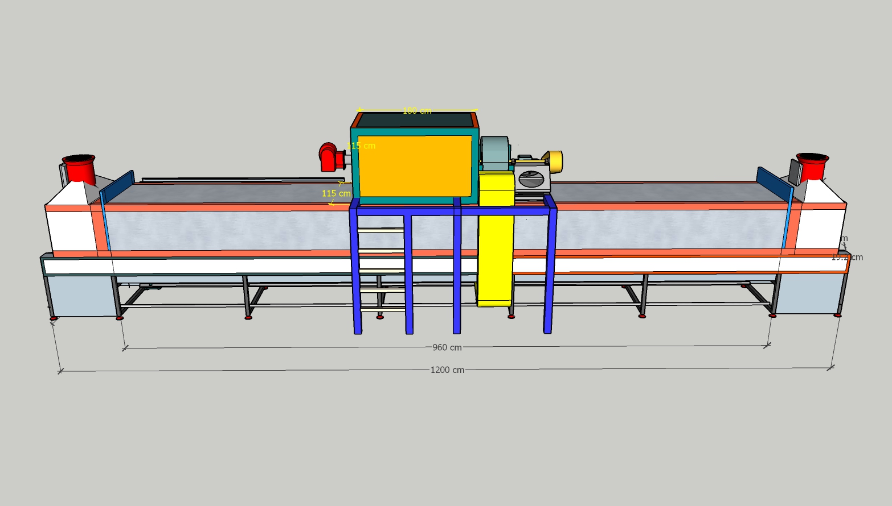Click the left red chimney funnel

coord(79,168)
